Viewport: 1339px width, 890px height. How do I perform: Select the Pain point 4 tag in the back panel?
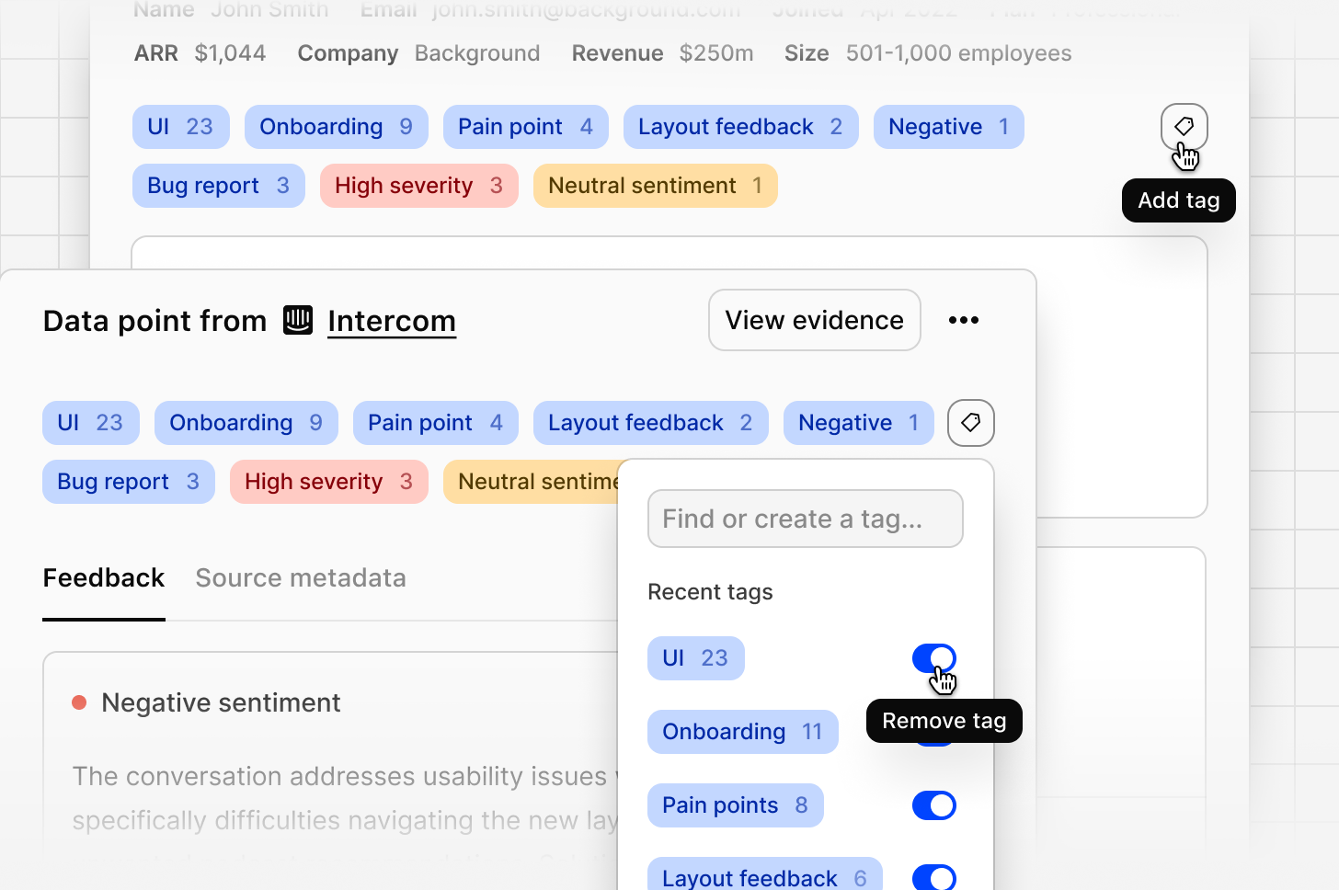tap(526, 127)
